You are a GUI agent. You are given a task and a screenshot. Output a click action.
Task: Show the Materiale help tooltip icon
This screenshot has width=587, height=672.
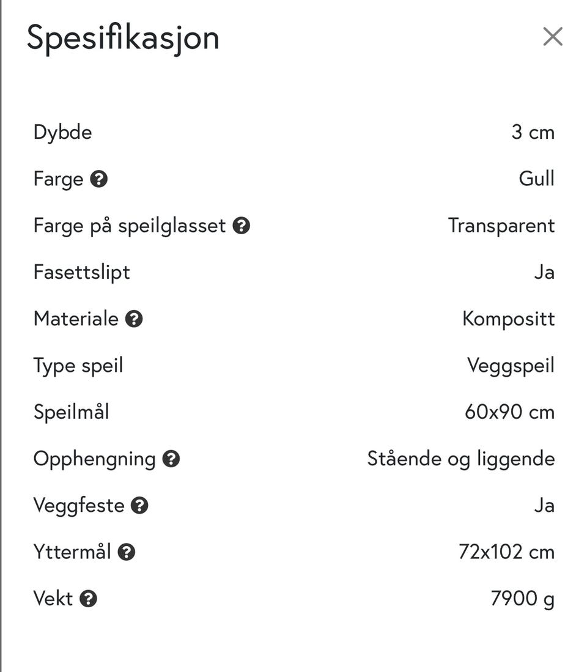pos(134,319)
